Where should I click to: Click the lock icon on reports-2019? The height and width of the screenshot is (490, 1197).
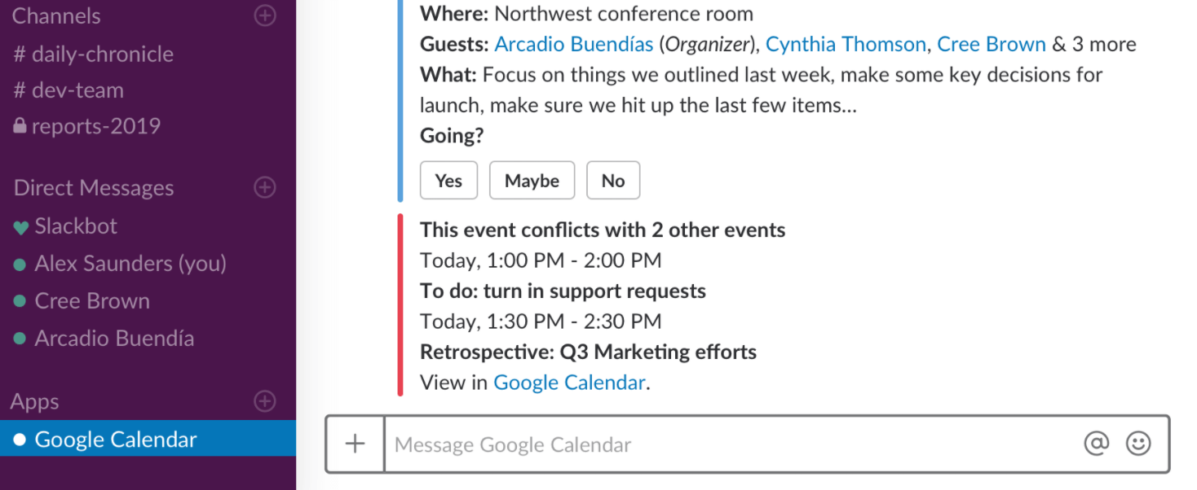click(x=21, y=126)
